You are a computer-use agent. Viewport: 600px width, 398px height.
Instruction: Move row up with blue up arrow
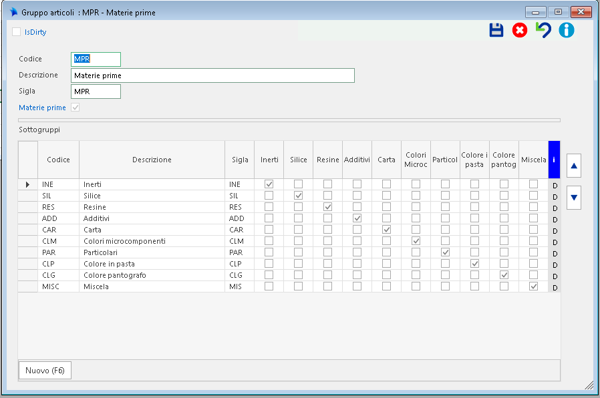pos(574,166)
